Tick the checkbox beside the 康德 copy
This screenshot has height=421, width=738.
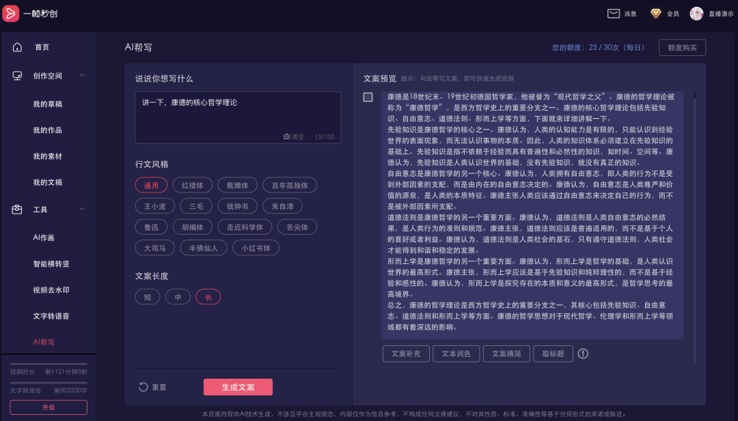point(368,97)
